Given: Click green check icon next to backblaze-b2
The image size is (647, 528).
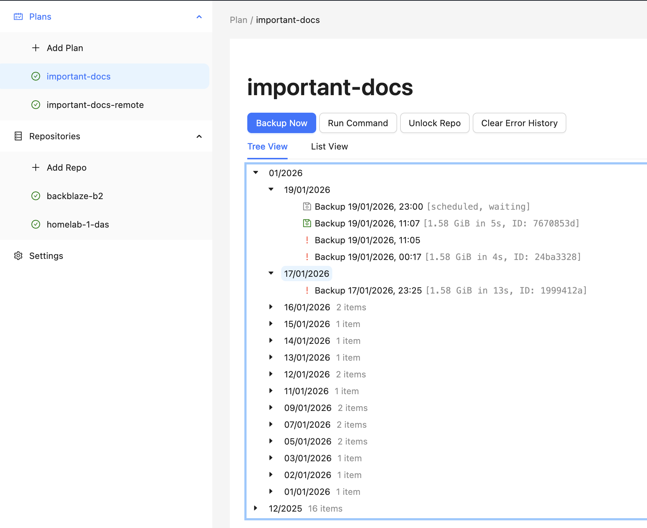Looking at the screenshot, I should pos(36,196).
